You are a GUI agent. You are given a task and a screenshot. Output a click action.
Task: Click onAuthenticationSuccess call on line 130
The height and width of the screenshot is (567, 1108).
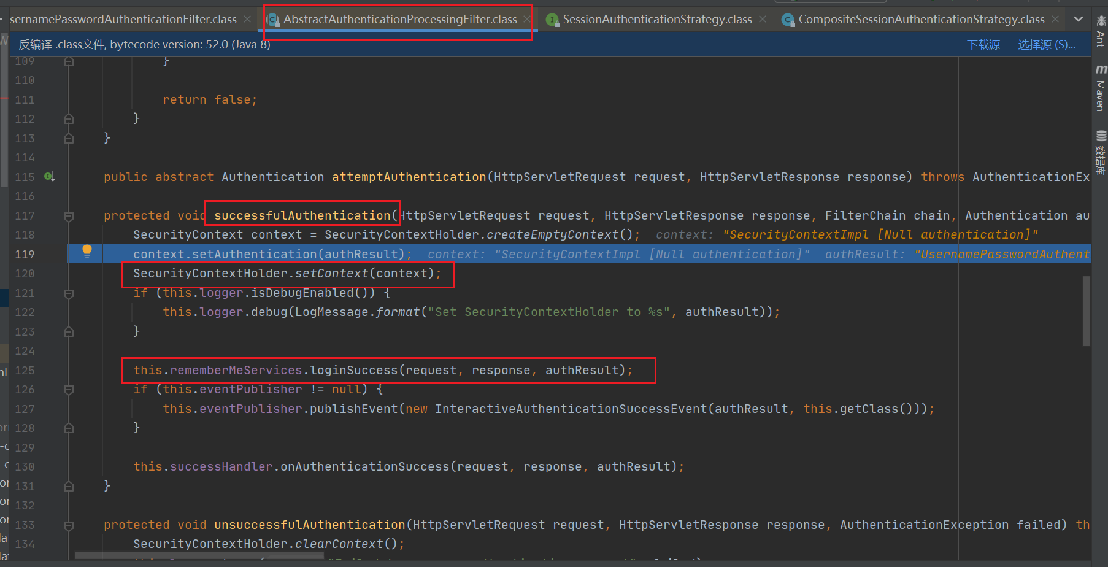pyautogui.click(x=365, y=466)
